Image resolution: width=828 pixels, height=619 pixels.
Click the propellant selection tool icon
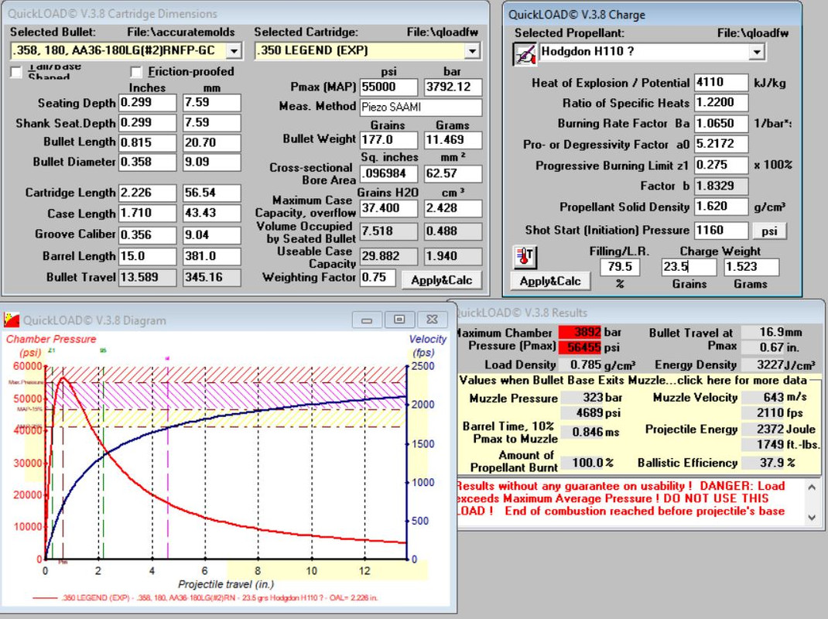[x=525, y=54]
